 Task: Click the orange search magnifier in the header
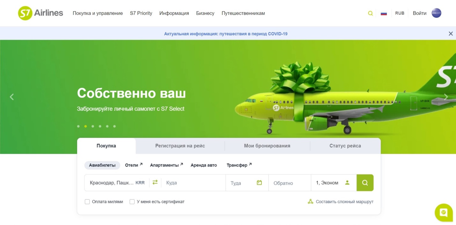[x=370, y=13]
